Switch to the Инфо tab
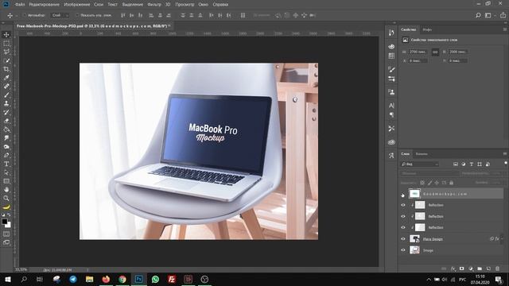 427,29
